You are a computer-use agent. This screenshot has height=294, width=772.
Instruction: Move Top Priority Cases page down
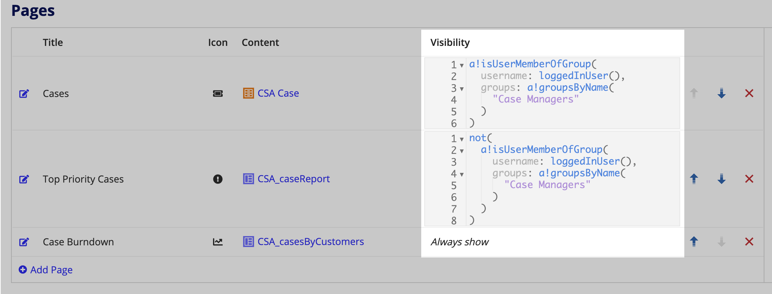point(722,179)
